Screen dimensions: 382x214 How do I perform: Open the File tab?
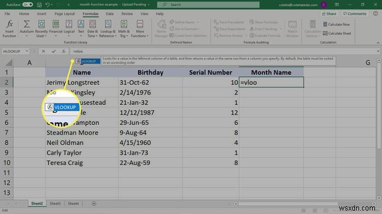[x=7, y=14]
